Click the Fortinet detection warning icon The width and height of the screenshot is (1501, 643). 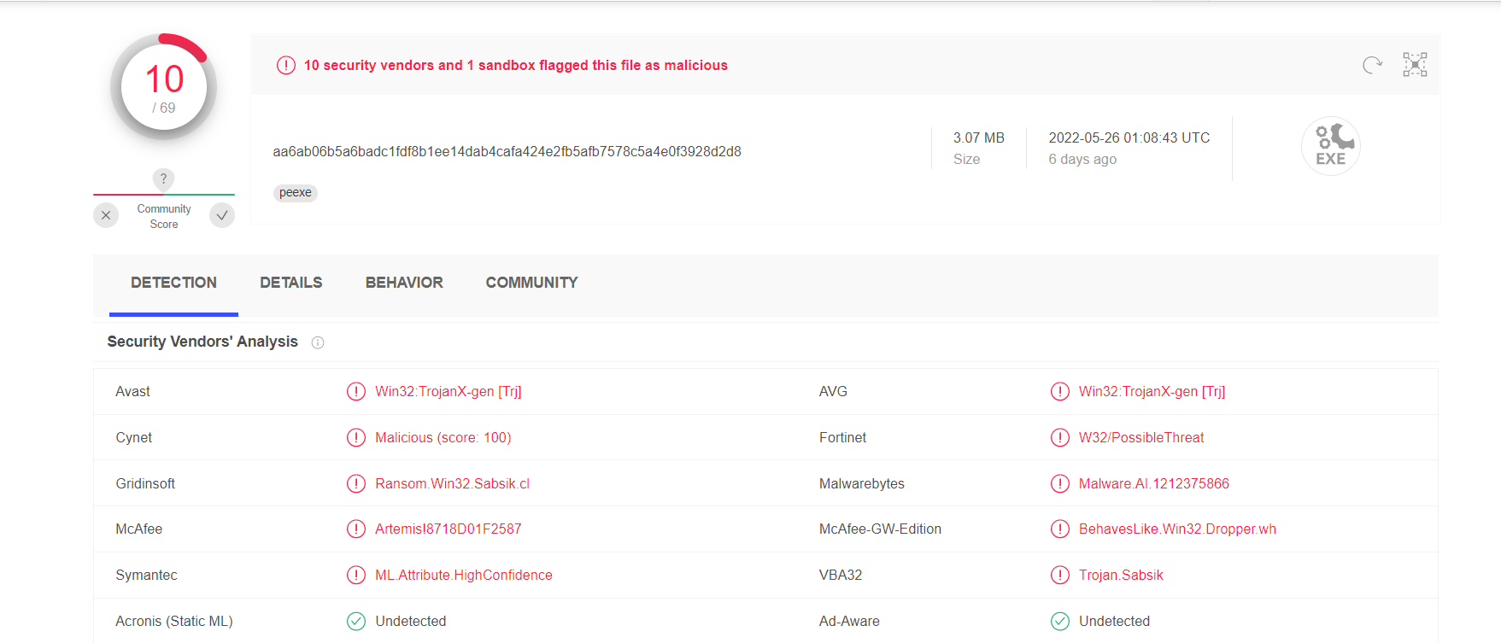pos(1060,437)
